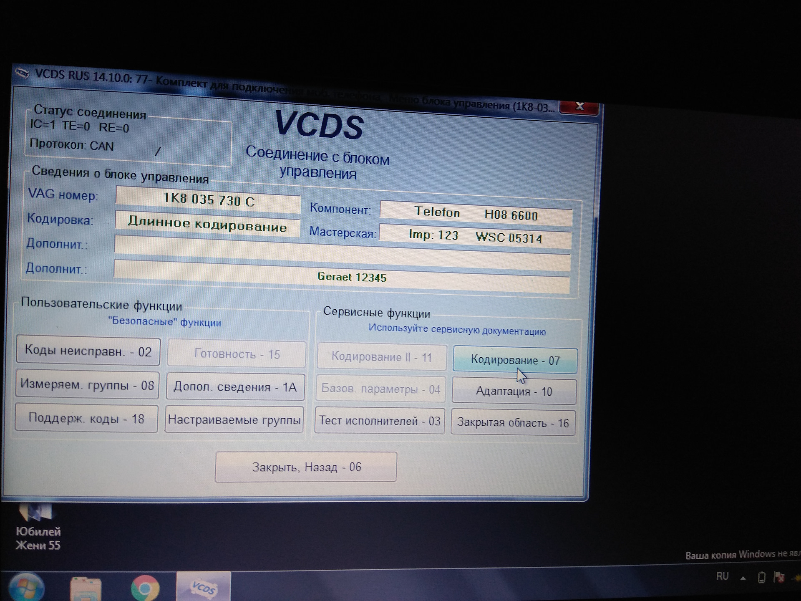Click the RU language indicator in the tray
This screenshot has width=801, height=601.
722,576
